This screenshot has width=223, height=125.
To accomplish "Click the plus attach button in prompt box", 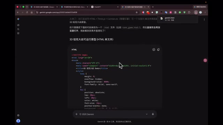I will 76,114.
